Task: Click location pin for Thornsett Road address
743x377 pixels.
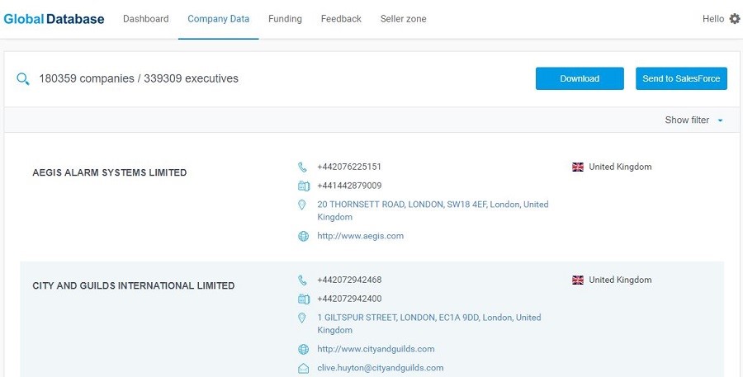Action: click(x=301, y=205)
